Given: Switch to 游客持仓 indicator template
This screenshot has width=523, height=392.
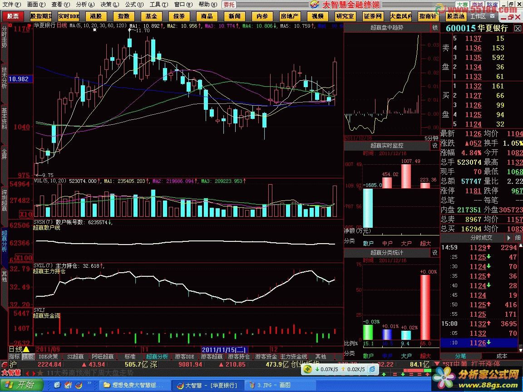Looking at the screenshot, I should coord(239,356).
